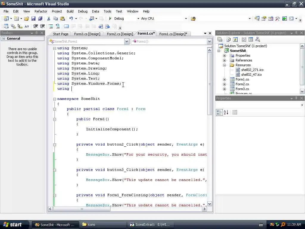This screenshot has height=229, width=305.
Task: Collapse the namespace SomeShit code region
Action: coord(55,99)
